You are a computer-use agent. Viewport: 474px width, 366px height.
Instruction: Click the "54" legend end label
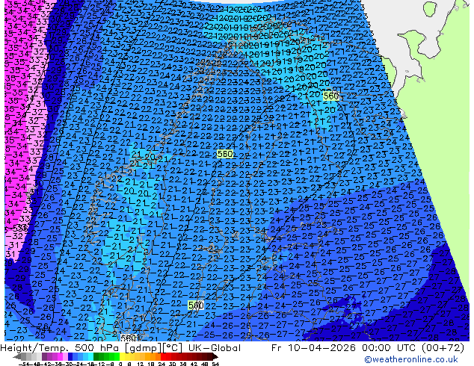pos(215,364)
